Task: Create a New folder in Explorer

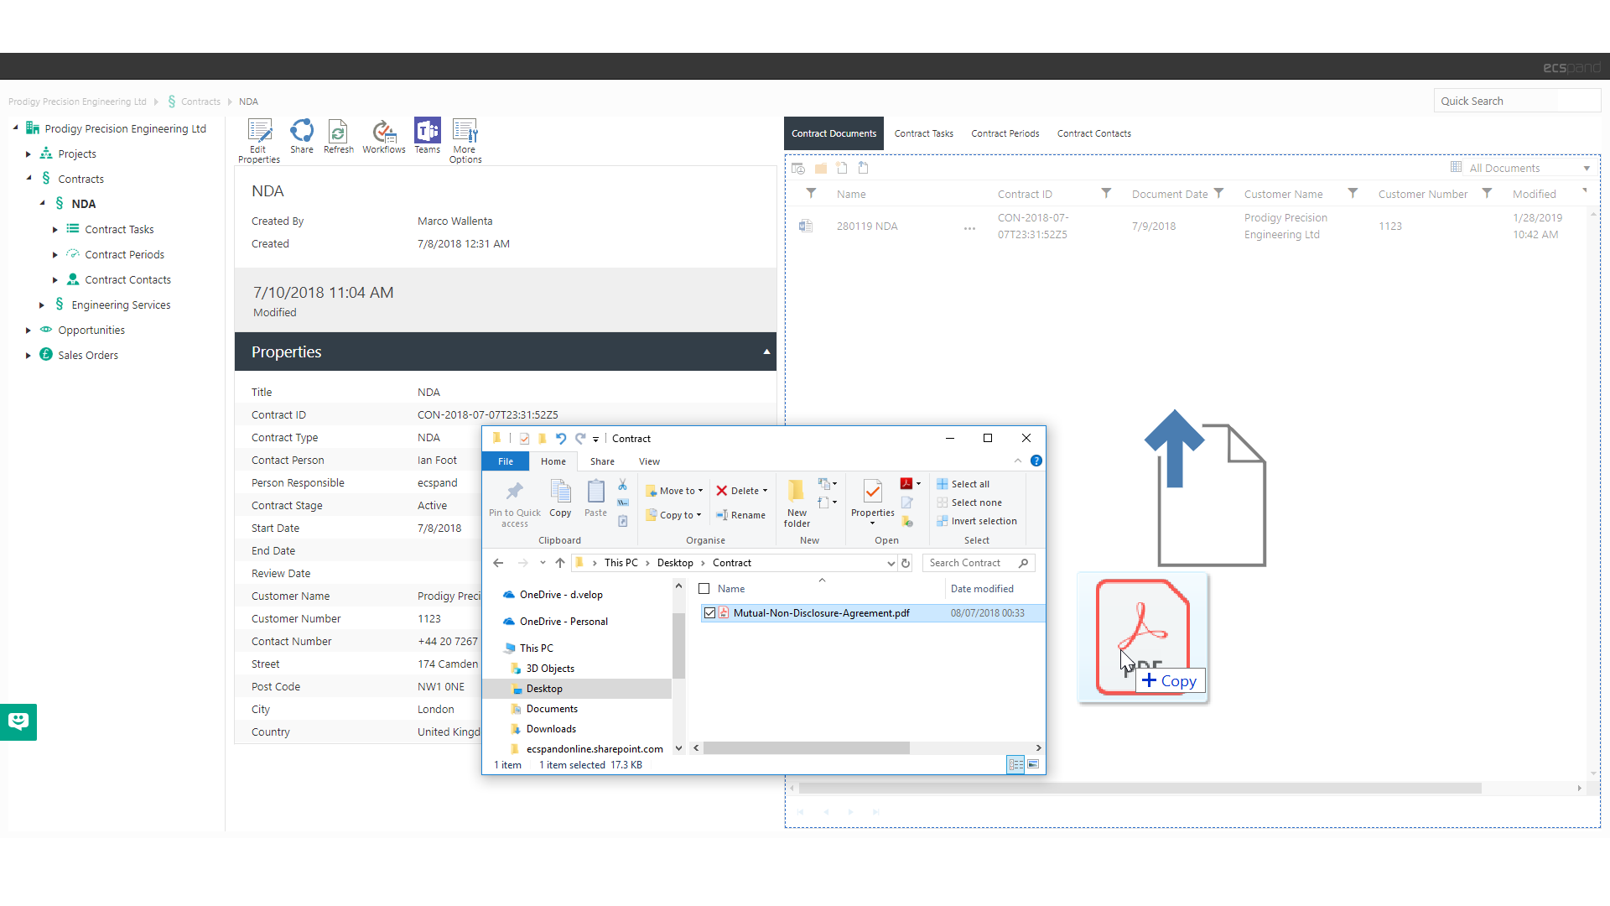Action: 797,502
